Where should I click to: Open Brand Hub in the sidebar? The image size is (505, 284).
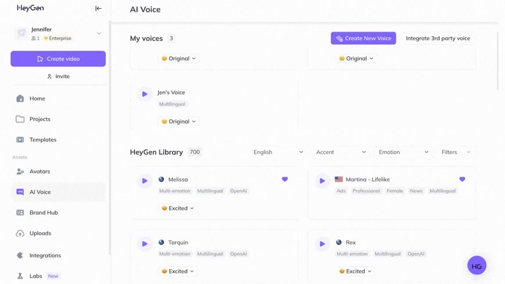[x=58, y=213]
